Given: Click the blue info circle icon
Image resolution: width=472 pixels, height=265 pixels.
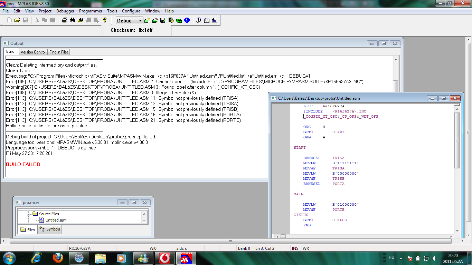Looking at the screenshot, I should pos(187,20).
